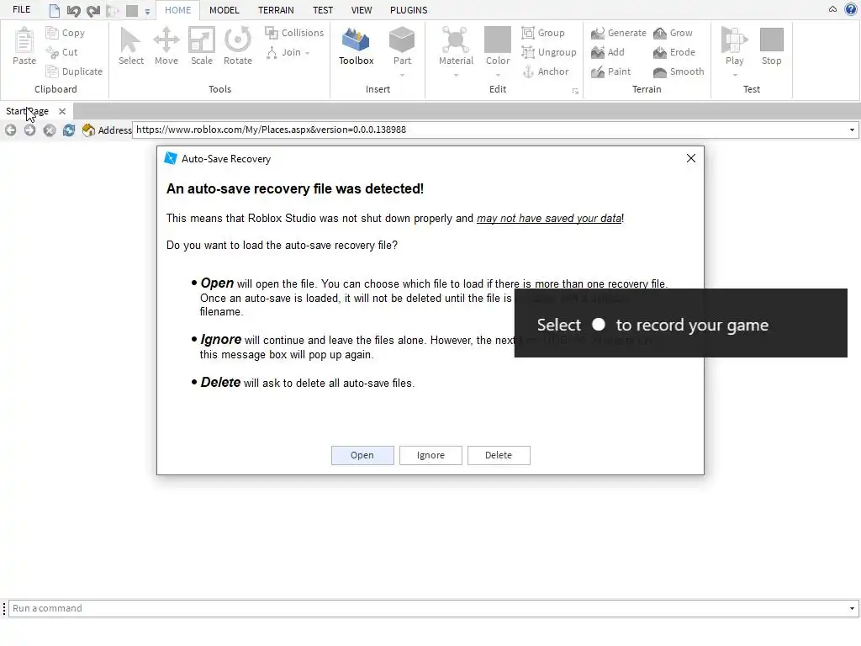861x646 pixels.
Task: Click the Copy icon in Clipboard group
Action: point(52,33)
